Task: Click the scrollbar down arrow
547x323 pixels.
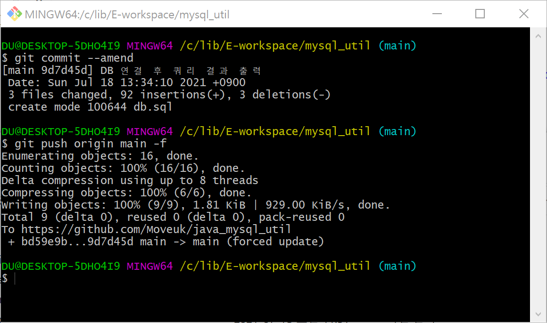Action: click(x=538, y=315)
